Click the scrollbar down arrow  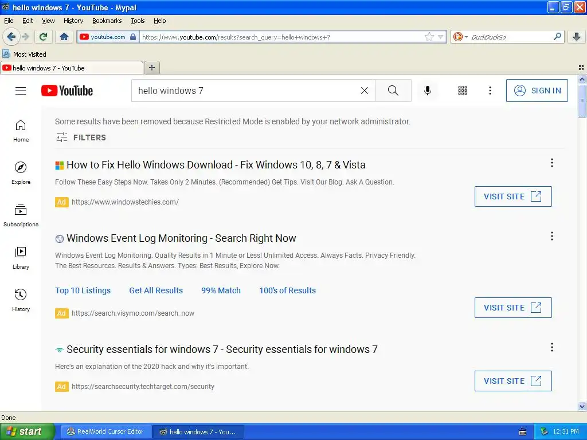[582, 406]
